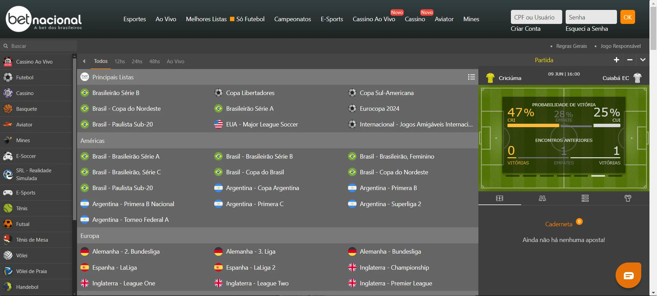Select the Futsal ball sidebar icon
This screenshot has width=657, height=296.
(x=8, y=224)
